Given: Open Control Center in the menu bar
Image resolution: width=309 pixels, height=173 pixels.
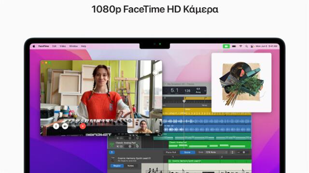Looking at the screenshot, I should [252, 46].
